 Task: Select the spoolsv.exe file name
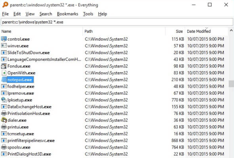(19, 147)
